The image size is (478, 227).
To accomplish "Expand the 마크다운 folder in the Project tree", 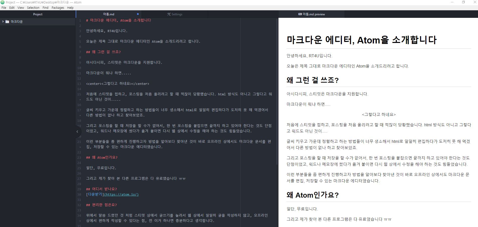I will [x=3, y=22].
